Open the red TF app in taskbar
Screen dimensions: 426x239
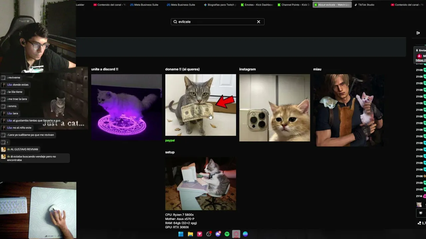(x=200, y=234)
